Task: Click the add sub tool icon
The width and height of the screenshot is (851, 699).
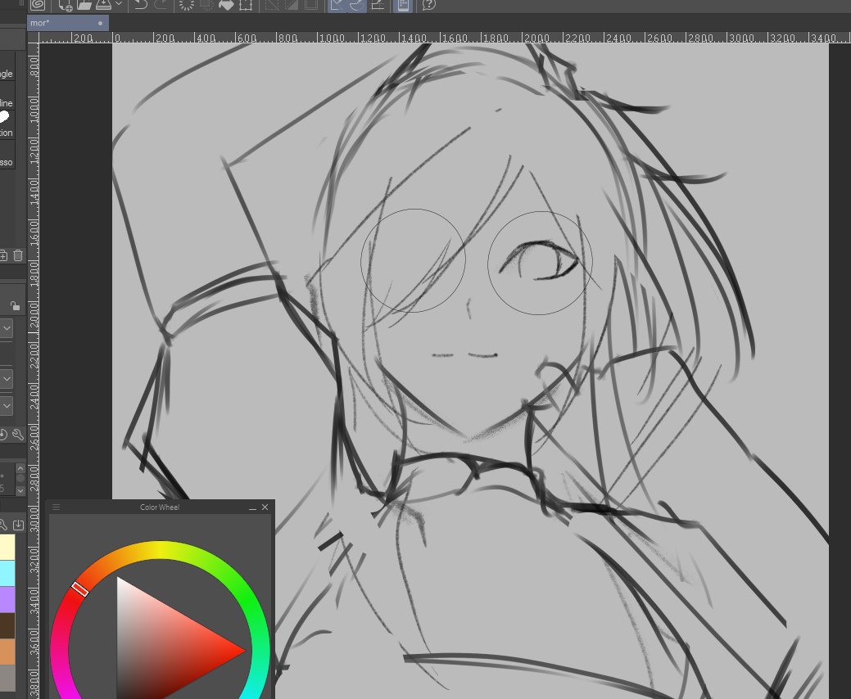Action: click(x=3, y=255)
